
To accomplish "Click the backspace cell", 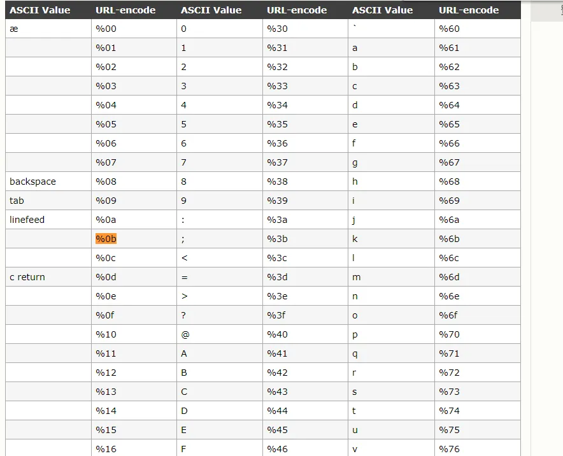I will click(x=33, y=182).
